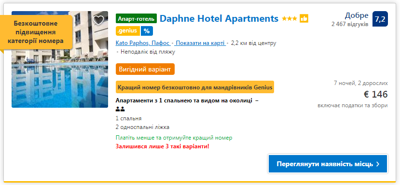Click the Переглянути наявність місць button
The height and width of the screenshot is (185, 400).
(328, 164)
